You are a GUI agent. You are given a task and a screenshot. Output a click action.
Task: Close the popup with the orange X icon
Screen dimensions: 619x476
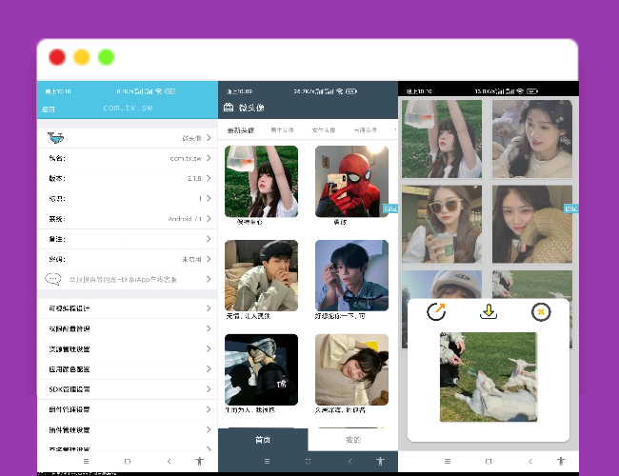pos(541,312)
